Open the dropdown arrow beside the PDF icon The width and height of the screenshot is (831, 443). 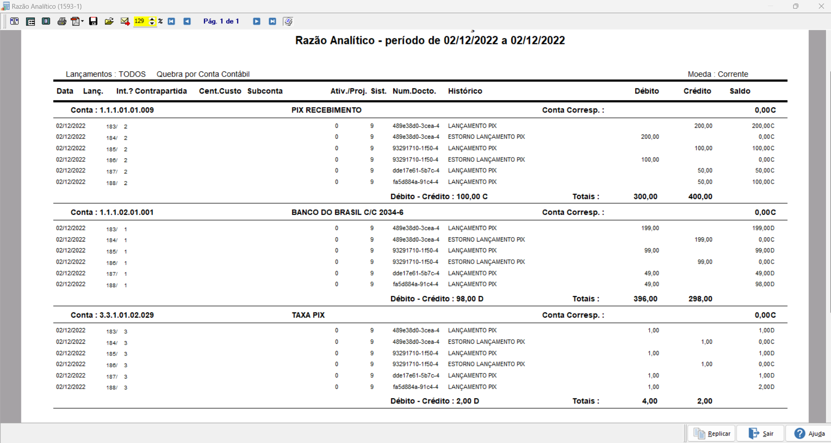[x=82, y=21]
